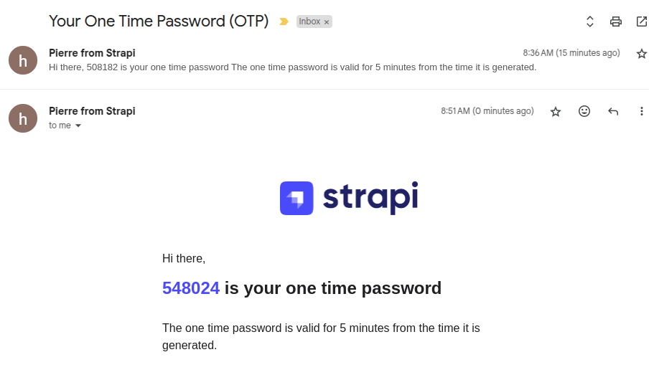Click the email subject "Your One Time Password (OTP)"
This screenshot has width=654, height=380.
(159, 22)
